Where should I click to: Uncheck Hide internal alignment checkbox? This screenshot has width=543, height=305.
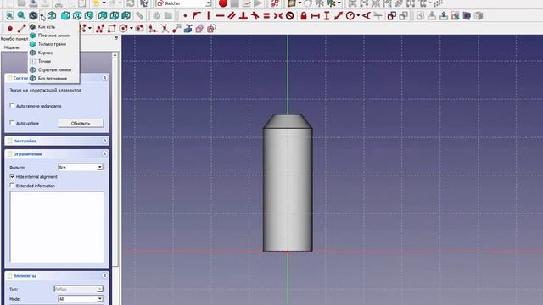pos(12,176)
